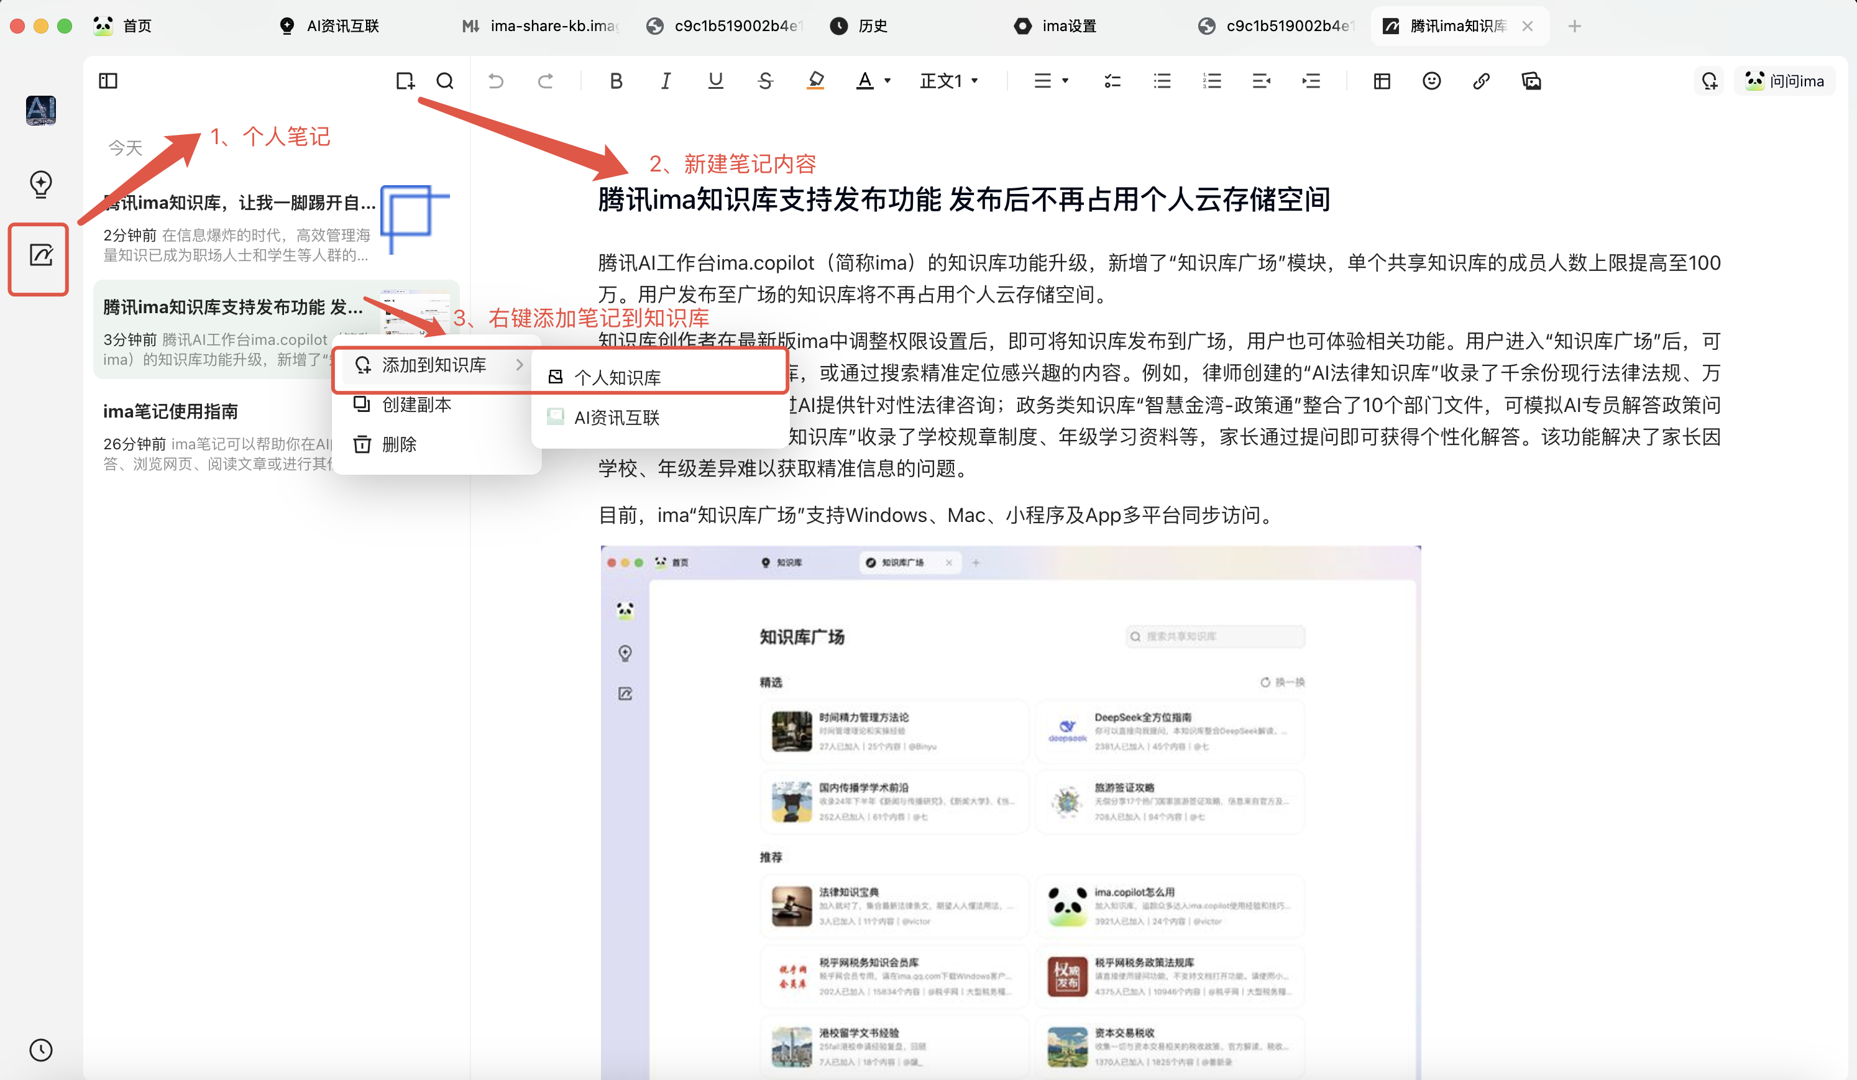1857x1080 pixels.
Task: Open thumbnail of first note in list
Action: (416, 219)
